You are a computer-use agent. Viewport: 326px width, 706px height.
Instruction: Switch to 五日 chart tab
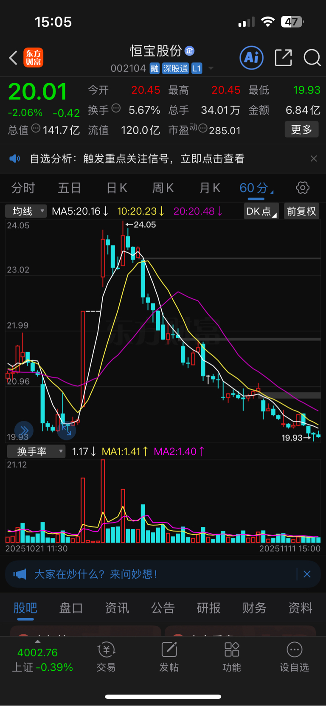(x=69, y=188)
